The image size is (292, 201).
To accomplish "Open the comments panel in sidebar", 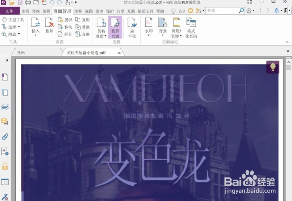I will 5,122.
